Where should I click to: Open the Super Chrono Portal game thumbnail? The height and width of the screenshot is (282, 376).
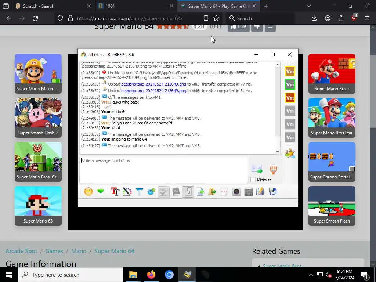[x=332, y=162]
